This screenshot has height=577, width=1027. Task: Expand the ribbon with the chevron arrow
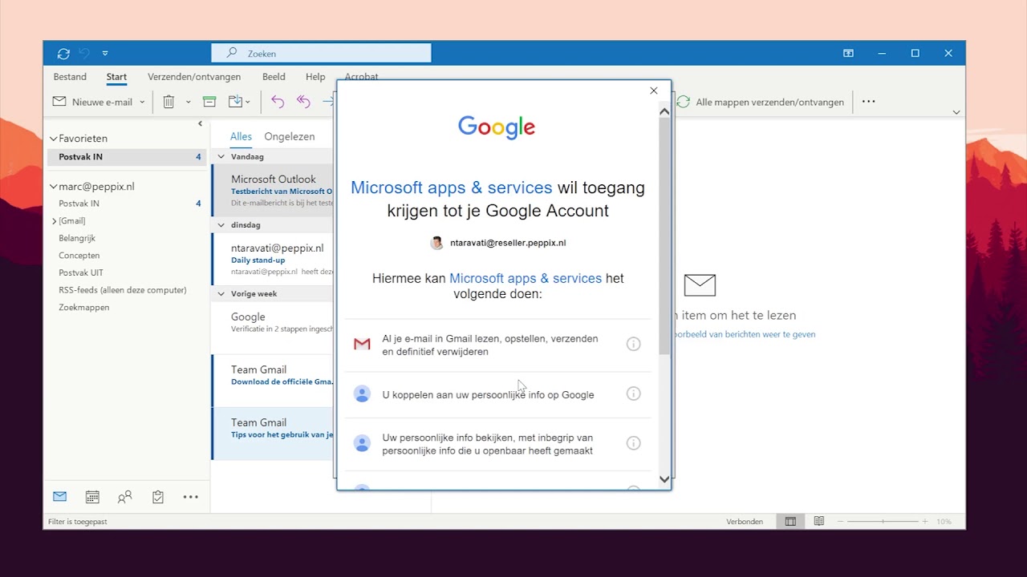[x=956, y=112]
